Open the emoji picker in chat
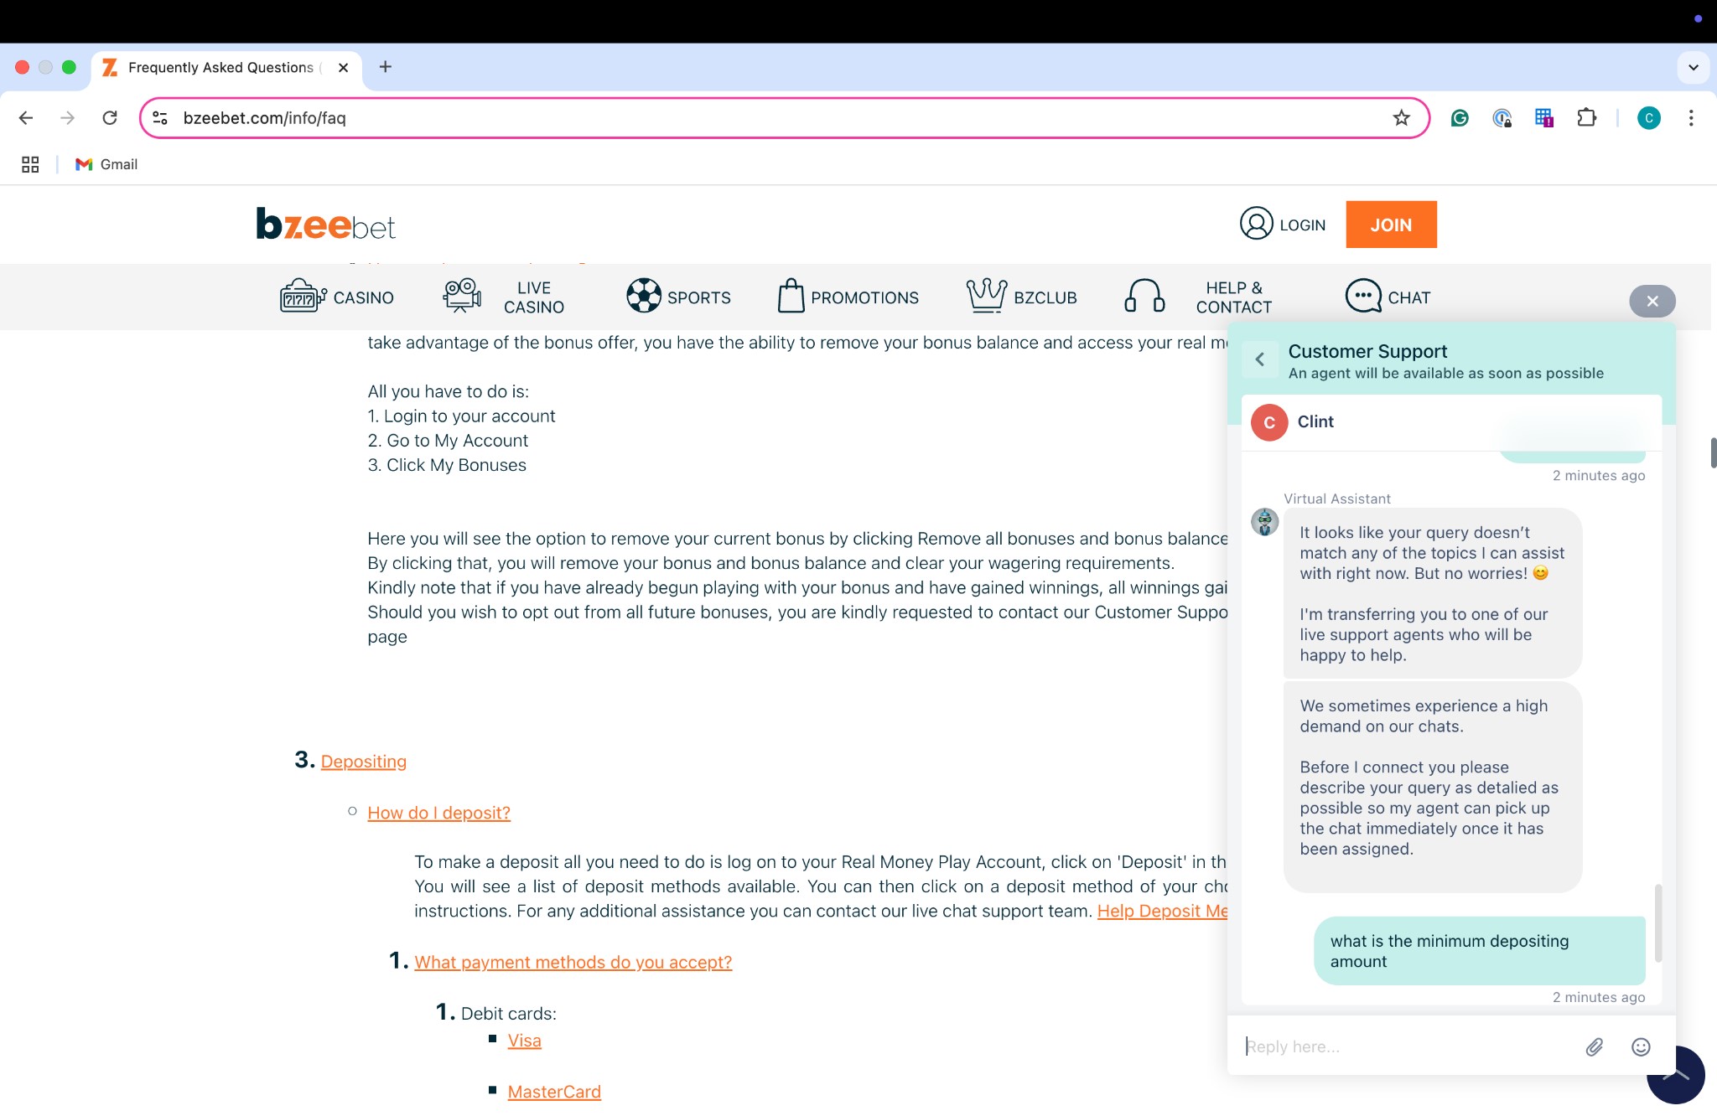This screenshot has width=1717, height=1116. coord(1641,1046)
